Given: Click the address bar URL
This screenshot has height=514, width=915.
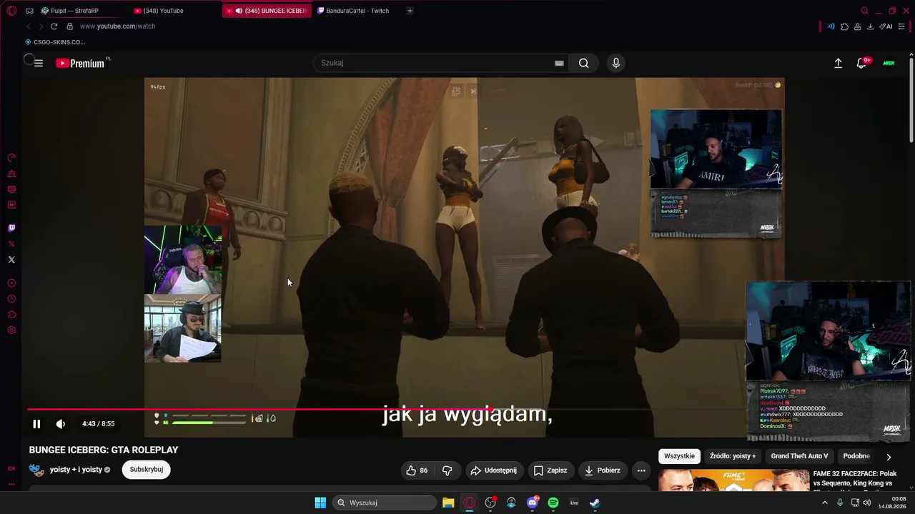Looking at the screenshot, I should point(117,26).
